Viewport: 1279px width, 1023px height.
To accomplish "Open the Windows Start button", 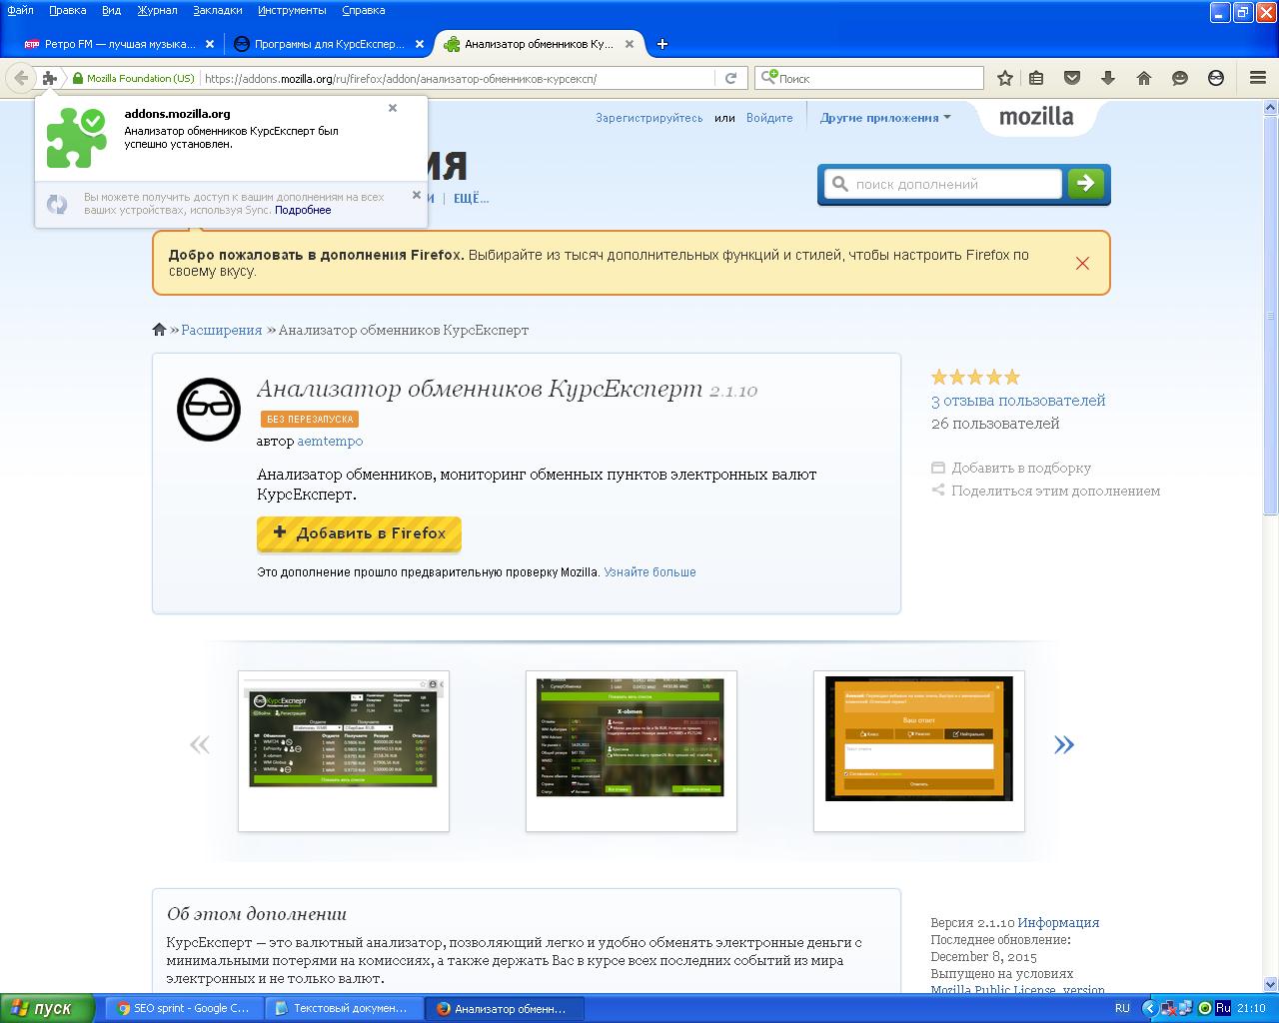I will (x=48, y=1008).
